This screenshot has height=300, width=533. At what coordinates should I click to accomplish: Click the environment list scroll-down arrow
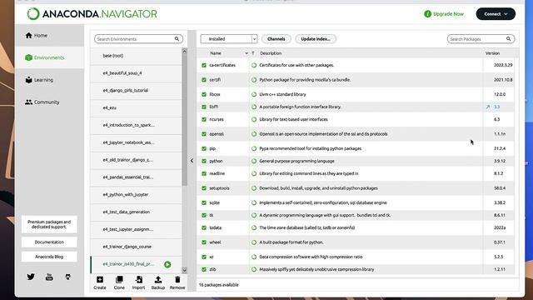[x=185, y=270]
